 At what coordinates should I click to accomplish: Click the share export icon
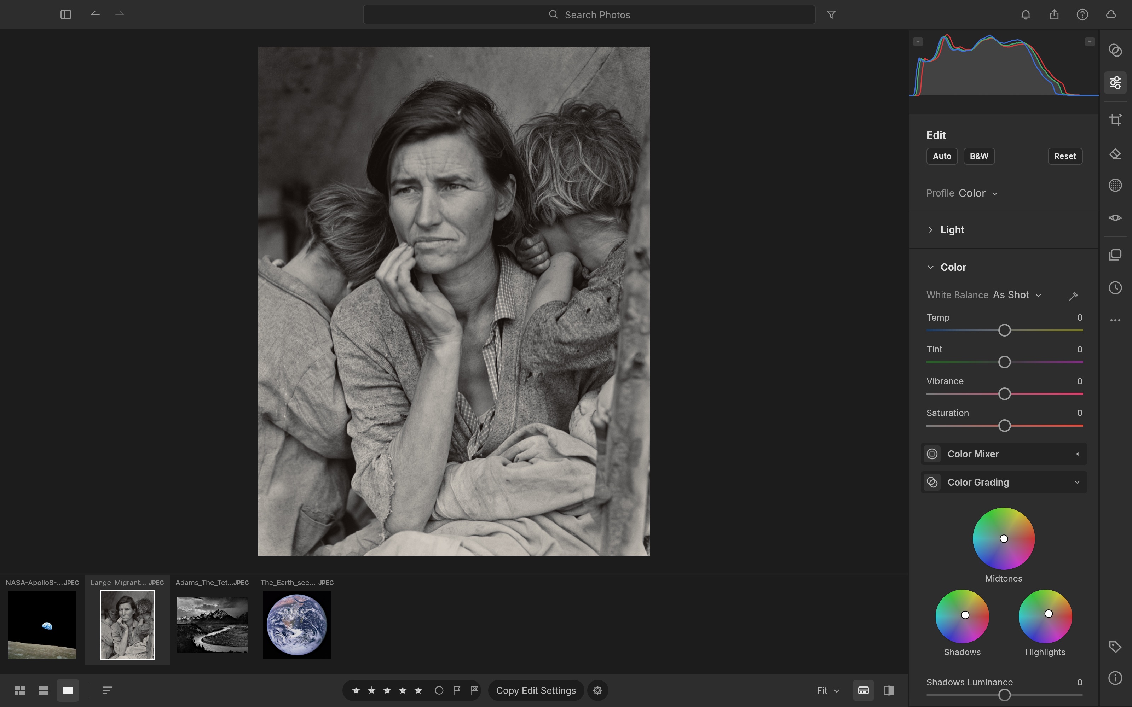tap(1054, 14)
